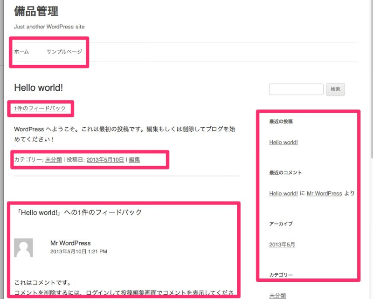The width and height of the screenshot is (373, 299).
Task: Click the Just another WordPress site tagline
Action: click(49, 27)
